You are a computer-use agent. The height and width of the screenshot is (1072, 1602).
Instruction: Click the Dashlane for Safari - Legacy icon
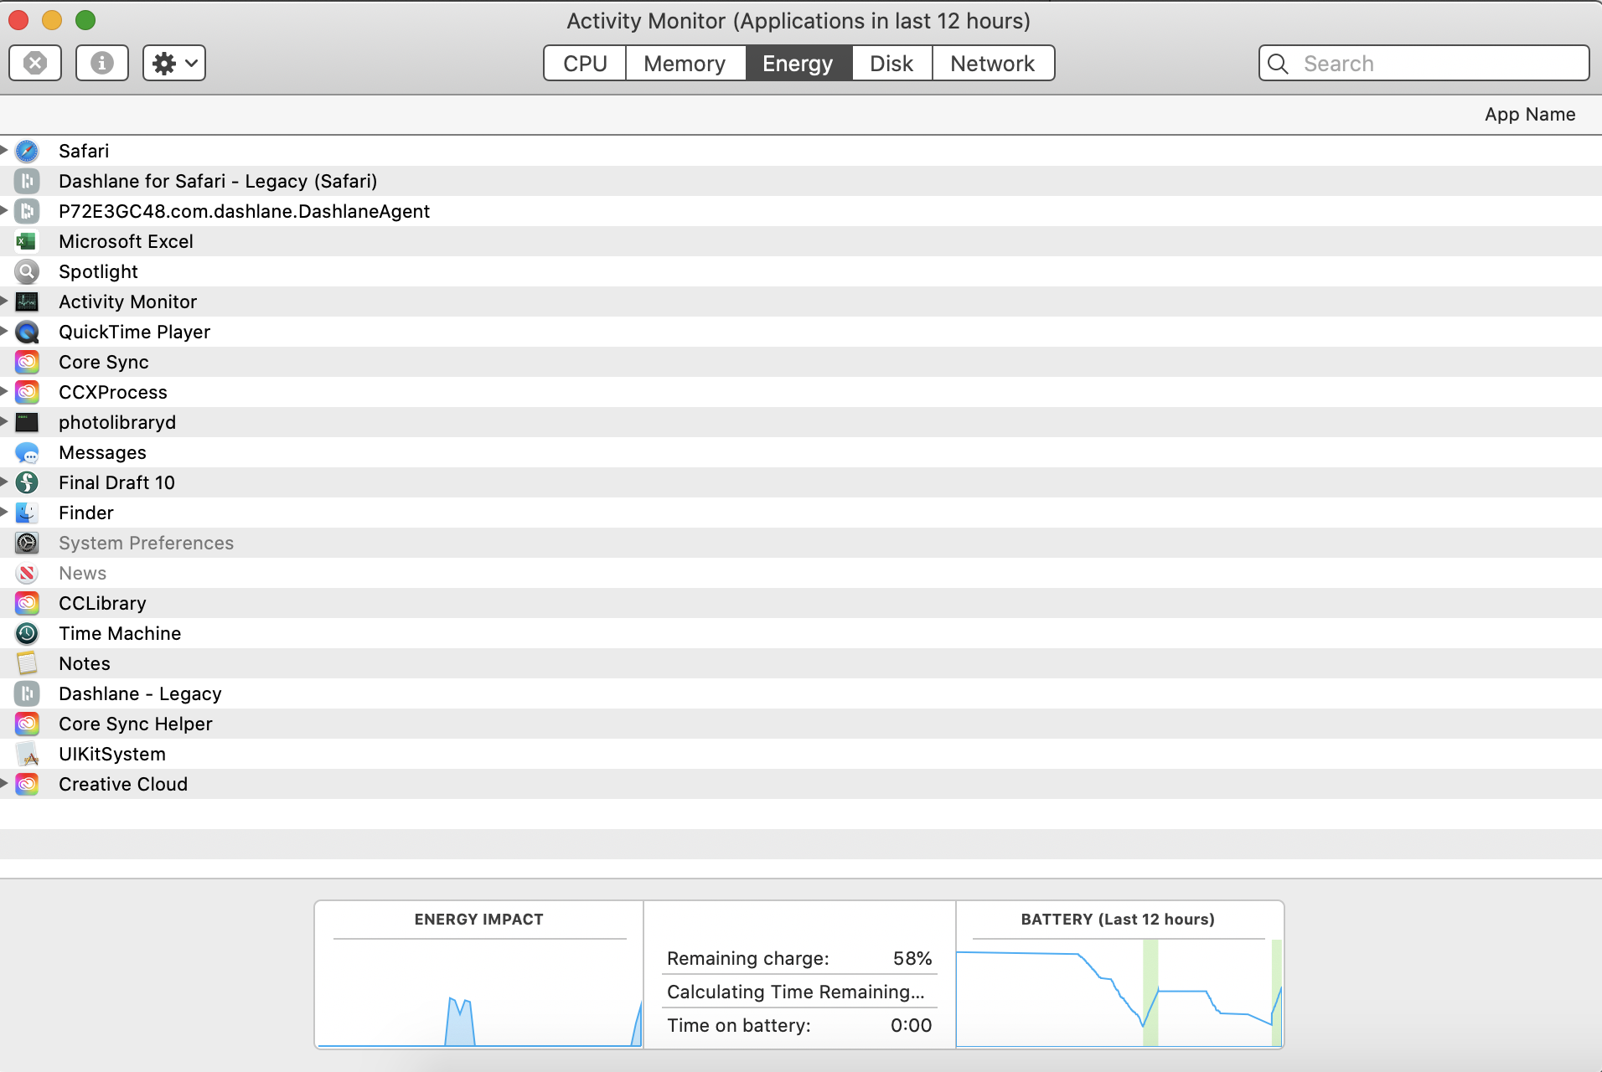(x=27, y=181)
